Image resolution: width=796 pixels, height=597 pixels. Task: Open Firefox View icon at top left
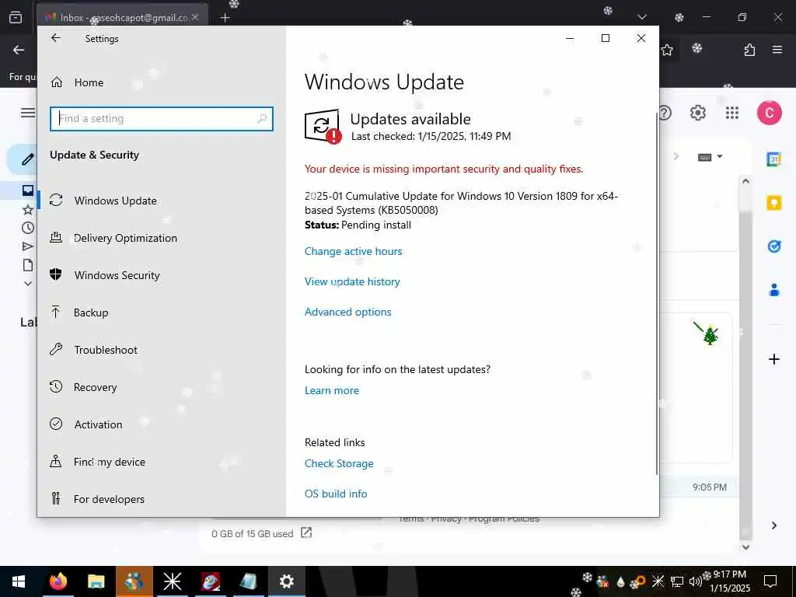pyautogui.click(x=16, y=17)
